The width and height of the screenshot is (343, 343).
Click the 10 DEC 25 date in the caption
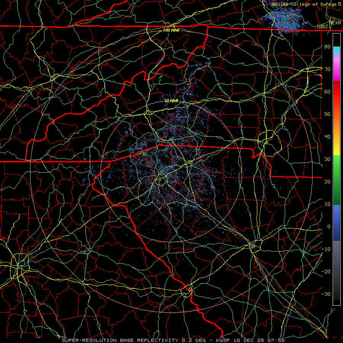pos(249,340)
